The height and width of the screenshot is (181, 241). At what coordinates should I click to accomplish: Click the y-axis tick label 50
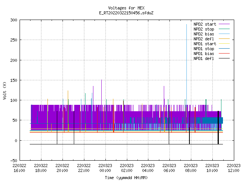click(15, 120)
